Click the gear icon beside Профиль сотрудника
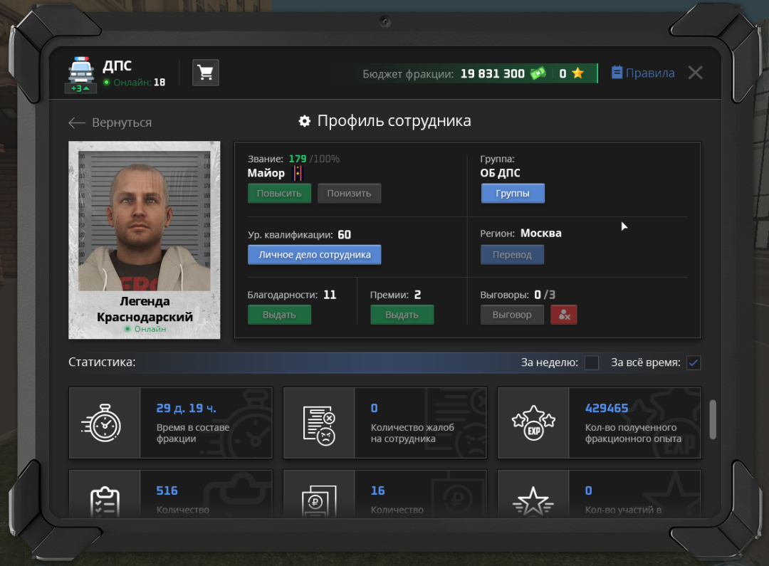 coord(305,121)
